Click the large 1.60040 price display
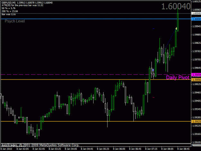 pos(176,6)
